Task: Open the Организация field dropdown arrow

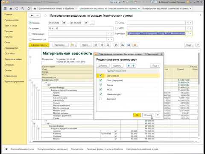Action: pyautogui.click(x=108, y=34)
